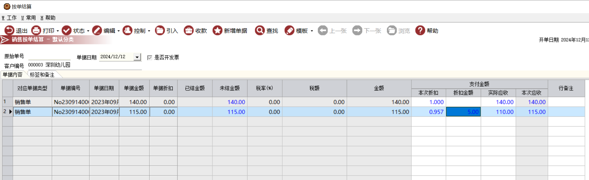Open the 查找 (Search) magnifier icon

click(x=260, y=30)
